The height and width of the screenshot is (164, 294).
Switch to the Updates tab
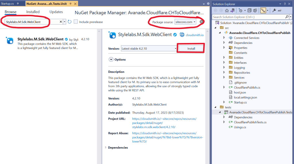(56, 12)
